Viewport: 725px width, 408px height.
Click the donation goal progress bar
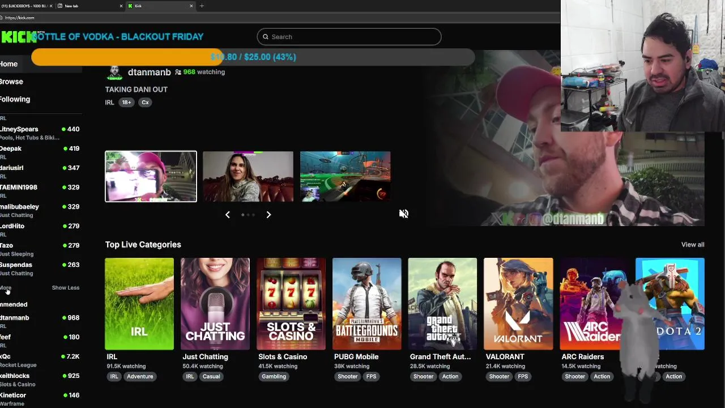tap(253, 57)
